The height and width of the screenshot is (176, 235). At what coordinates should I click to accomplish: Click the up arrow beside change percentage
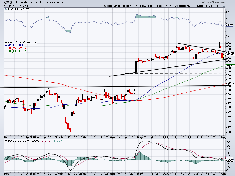pyautogui.click(x=224, y=6)
